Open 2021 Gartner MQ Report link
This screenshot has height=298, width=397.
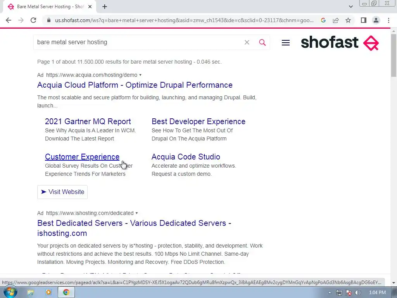pyautogui.click(x=88, y=121)
